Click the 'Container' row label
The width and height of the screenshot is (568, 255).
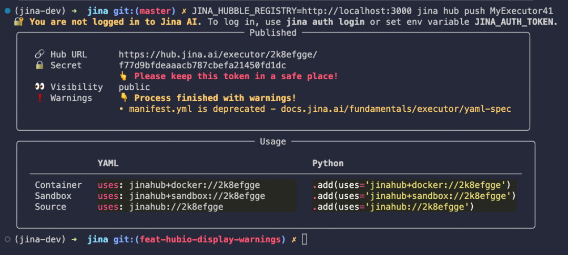(58, 185)
